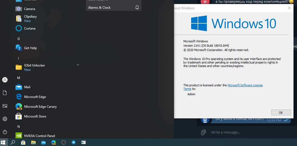Open OBS Studio from the taskbar
Viewport: 297px width, 146px height.
coord(64,142)
